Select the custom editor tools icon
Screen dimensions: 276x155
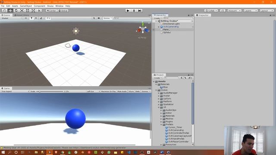39,11
